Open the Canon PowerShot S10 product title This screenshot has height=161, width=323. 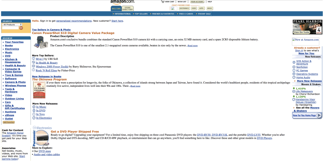pos(73,33)
